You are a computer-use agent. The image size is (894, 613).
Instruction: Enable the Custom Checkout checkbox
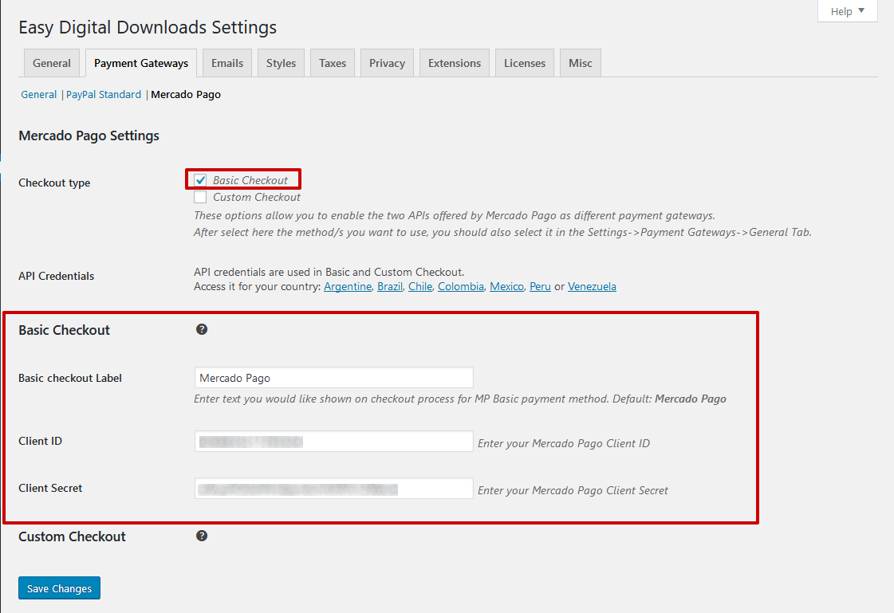[200, 197]
